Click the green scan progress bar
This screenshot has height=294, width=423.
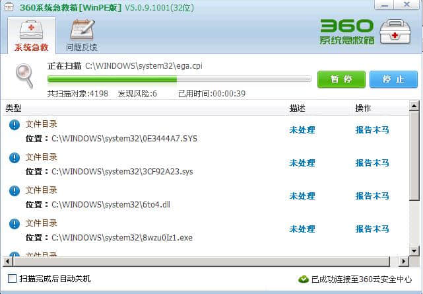(x=179, y=79)
